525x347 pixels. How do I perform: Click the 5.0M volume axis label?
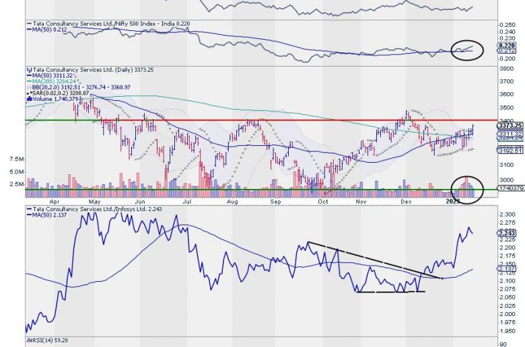coord(17,171)
